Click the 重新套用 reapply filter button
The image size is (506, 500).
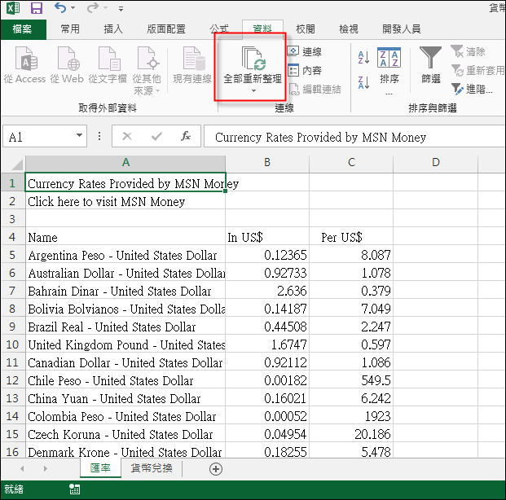tap(478, 70)
